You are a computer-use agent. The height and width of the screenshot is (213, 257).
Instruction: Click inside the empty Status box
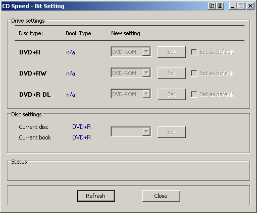click(129, 172)
